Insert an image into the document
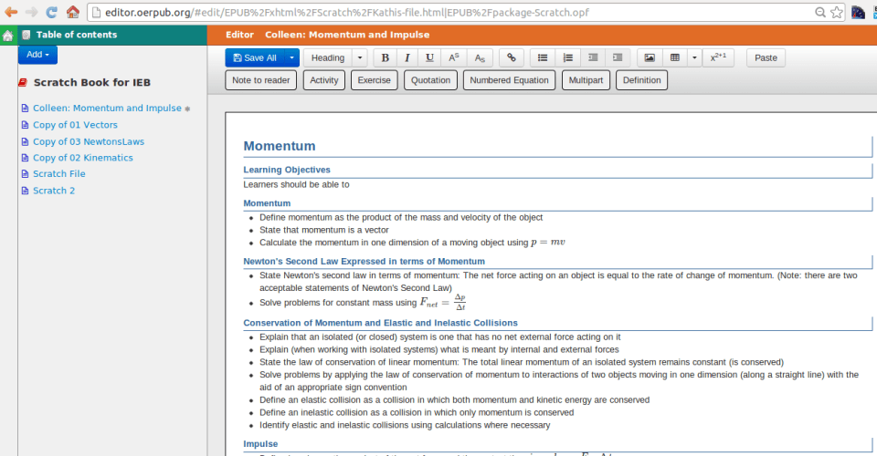The height and width of the screenshot is (456, 877). coord(650,57)
